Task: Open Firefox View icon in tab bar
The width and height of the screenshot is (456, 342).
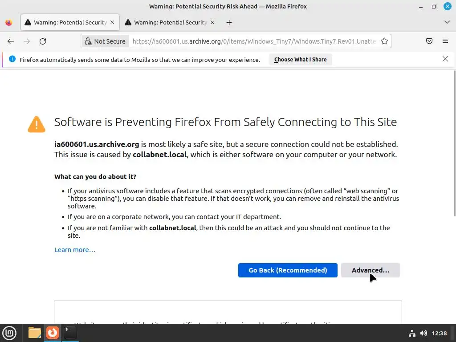Action: [x=8, y=22]
